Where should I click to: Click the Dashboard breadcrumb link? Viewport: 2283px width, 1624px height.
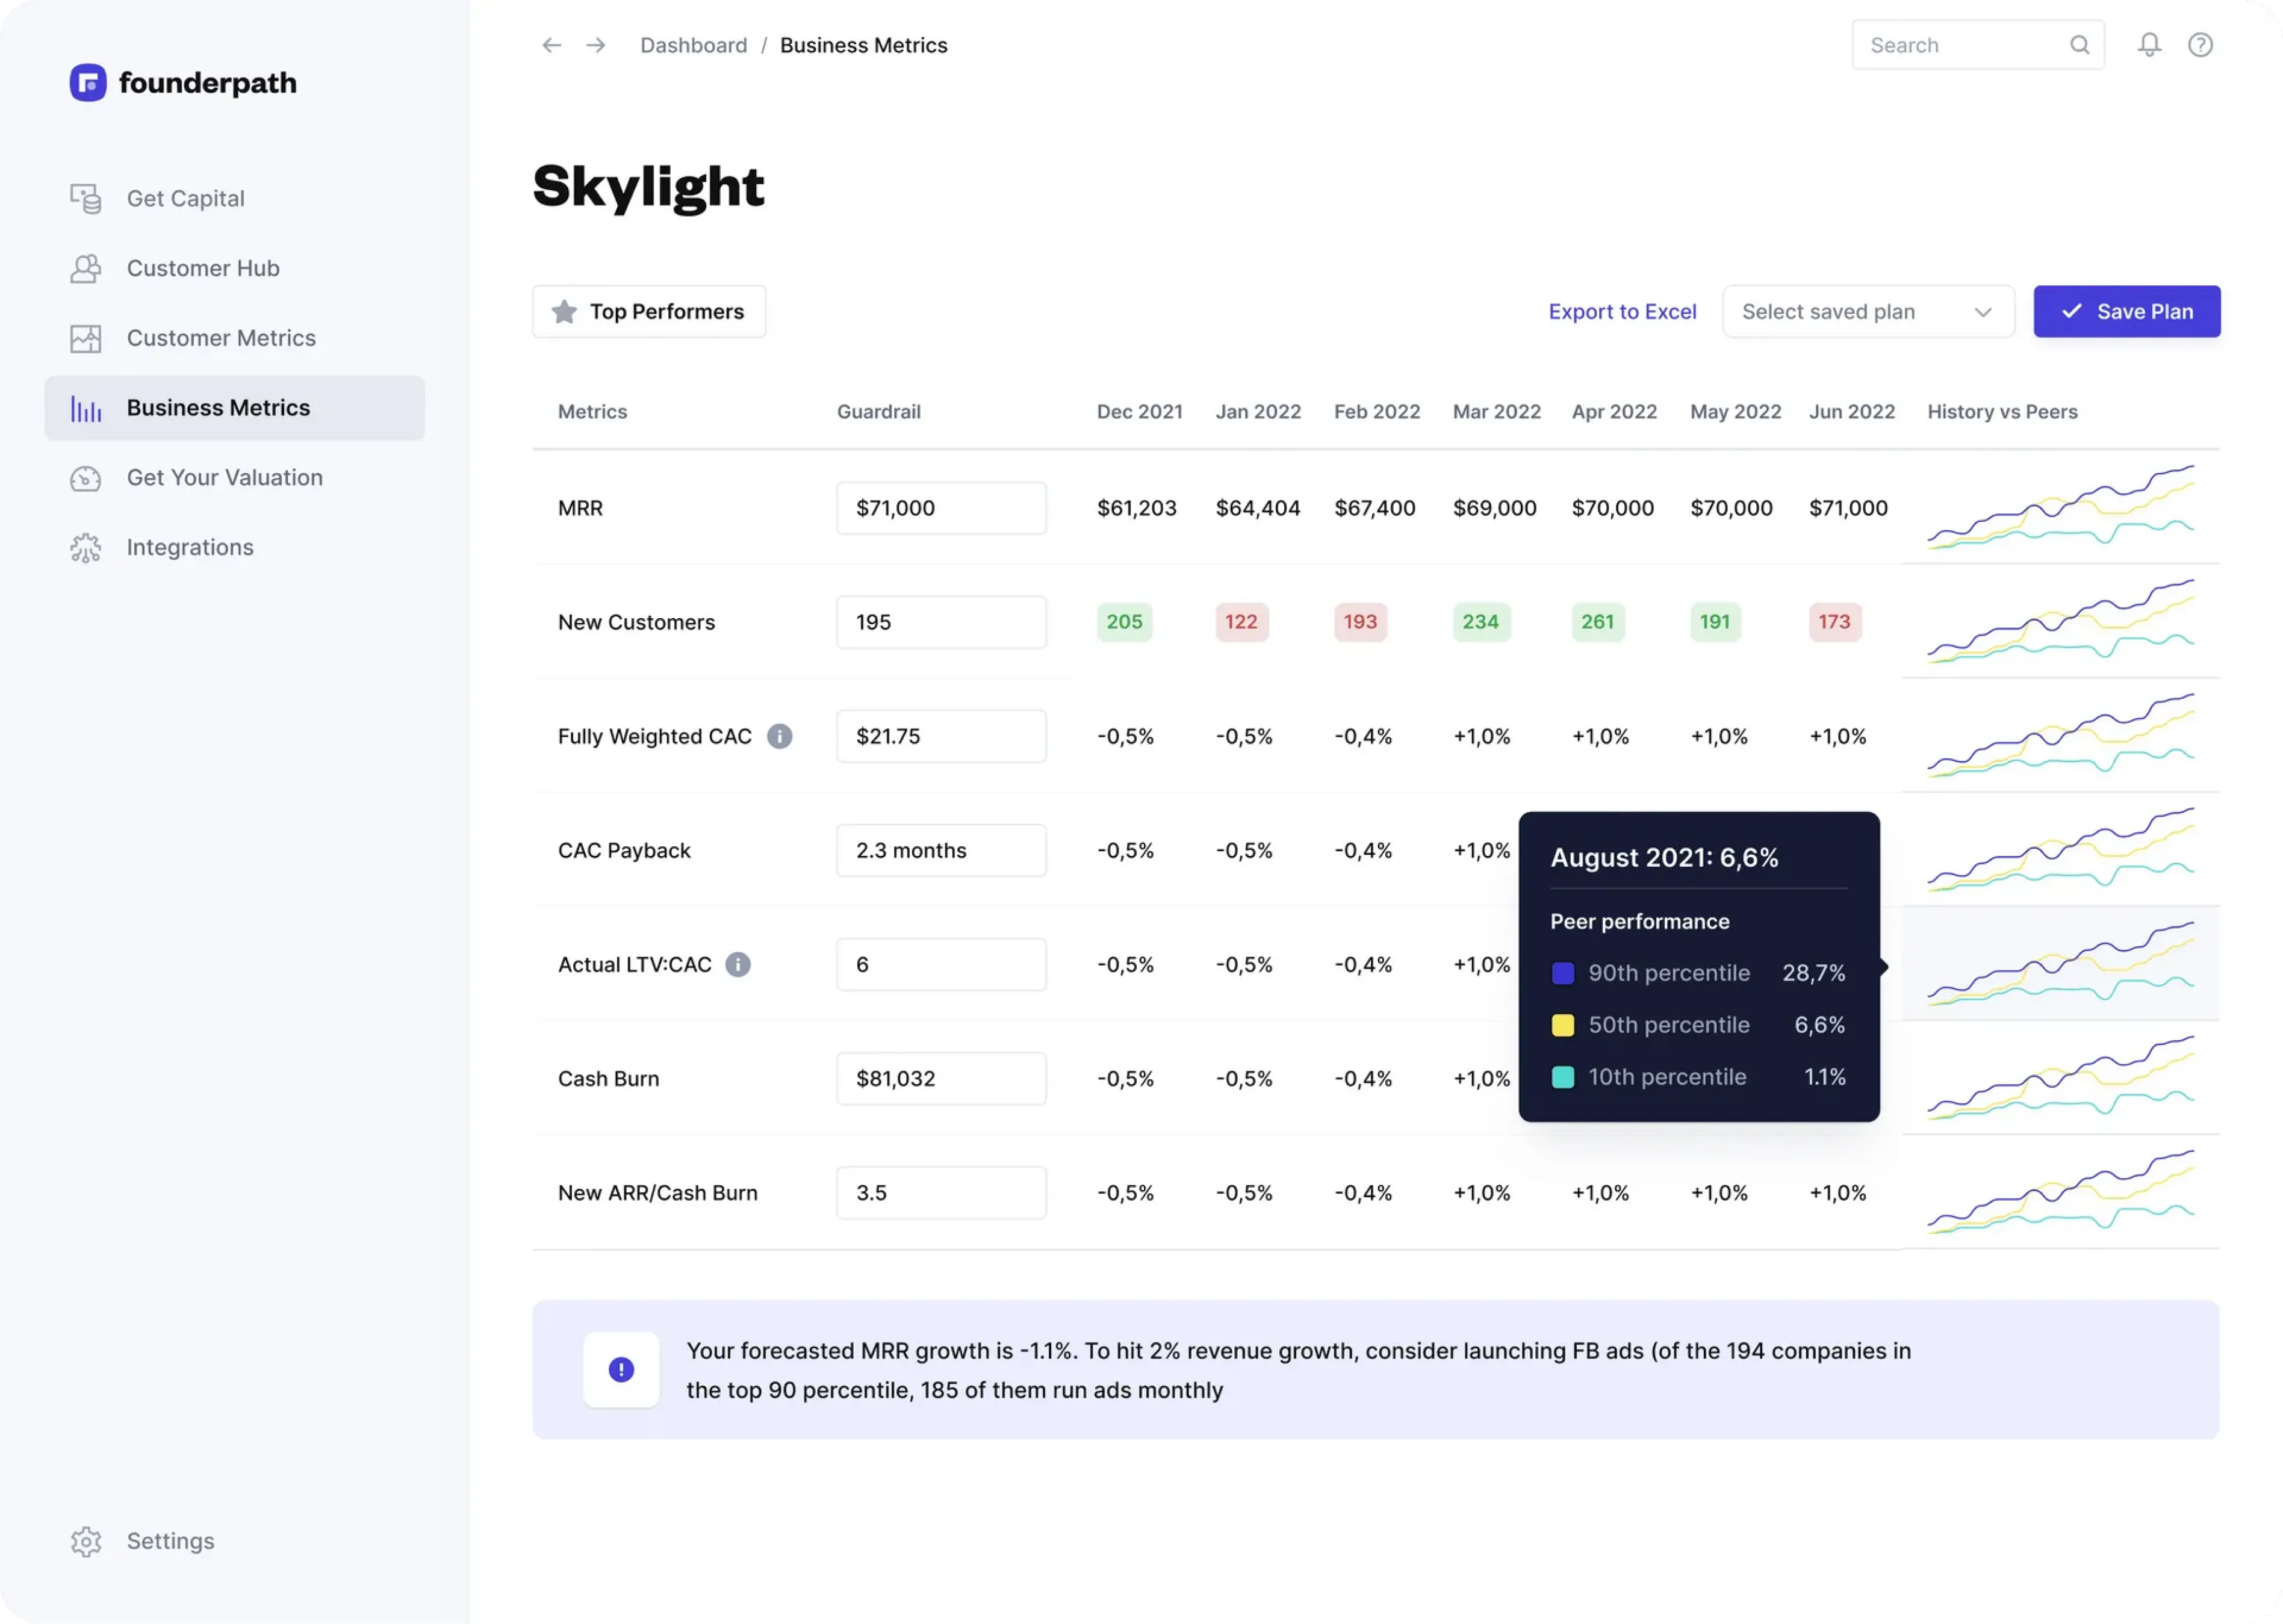point(693,46)
